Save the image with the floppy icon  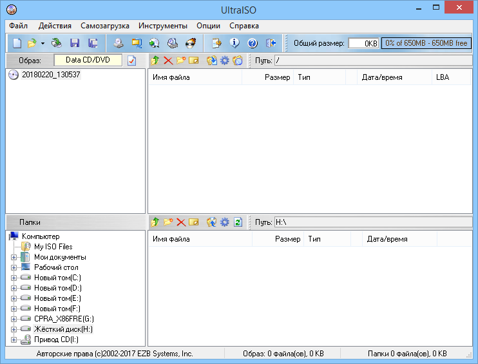pyautogui.click(x=75, y=43)
